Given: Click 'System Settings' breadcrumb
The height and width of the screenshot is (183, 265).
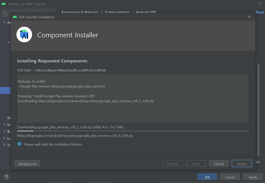Looking at the screenshot, I should click(117, 12).
